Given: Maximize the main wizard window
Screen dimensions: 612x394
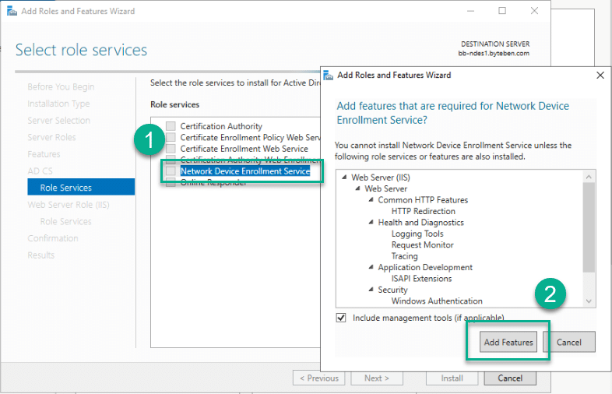Looking at the screenshot, I should point(502,11).
